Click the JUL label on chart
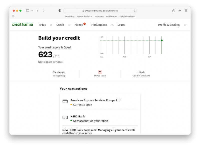Screen dimensions: 200x147 (x=101, y=57)
